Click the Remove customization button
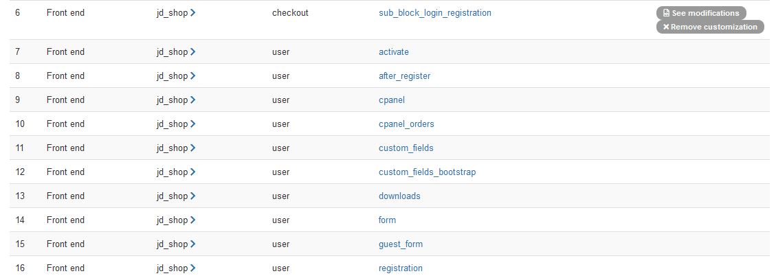 point(709,27)
